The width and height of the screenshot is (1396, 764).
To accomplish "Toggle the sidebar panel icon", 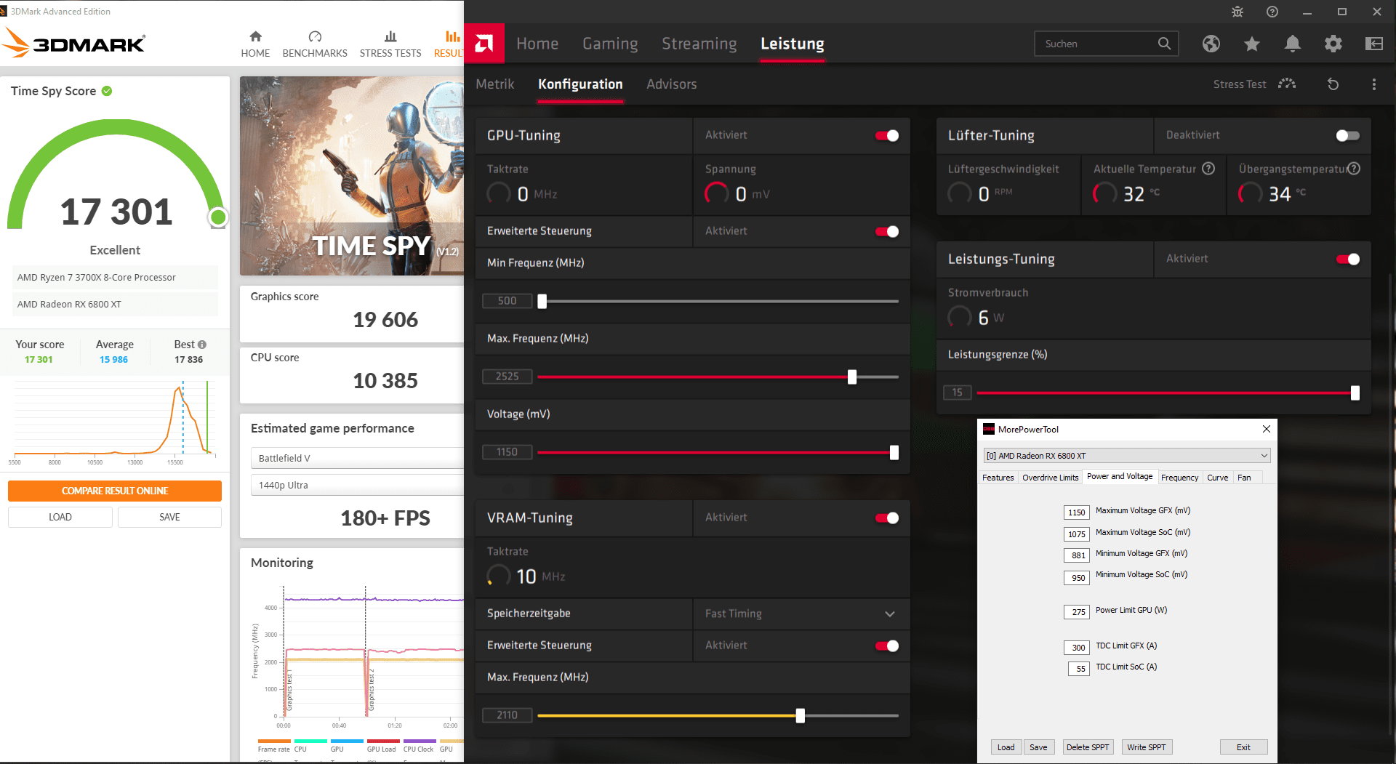I will (1374, 44).
